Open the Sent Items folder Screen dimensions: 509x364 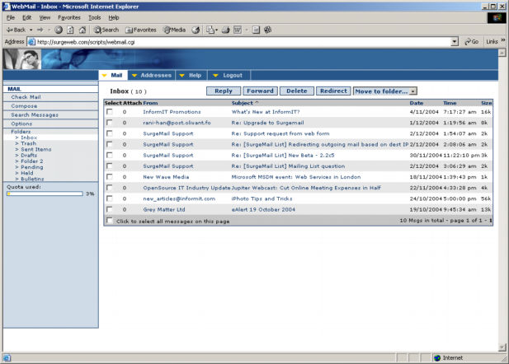coord(35,149)
